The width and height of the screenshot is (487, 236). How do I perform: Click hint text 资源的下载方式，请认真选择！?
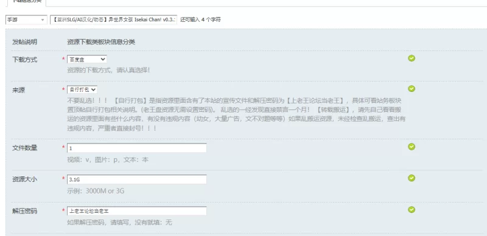tap(108, 70)
